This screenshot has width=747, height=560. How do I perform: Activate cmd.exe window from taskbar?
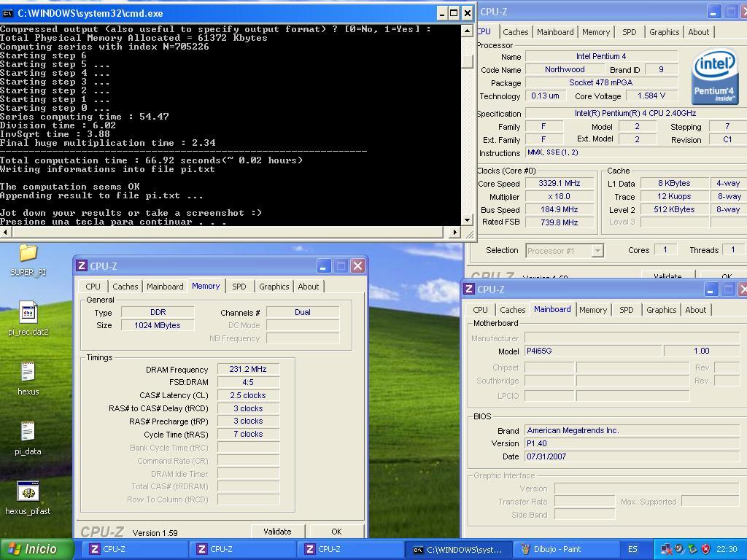457,549
